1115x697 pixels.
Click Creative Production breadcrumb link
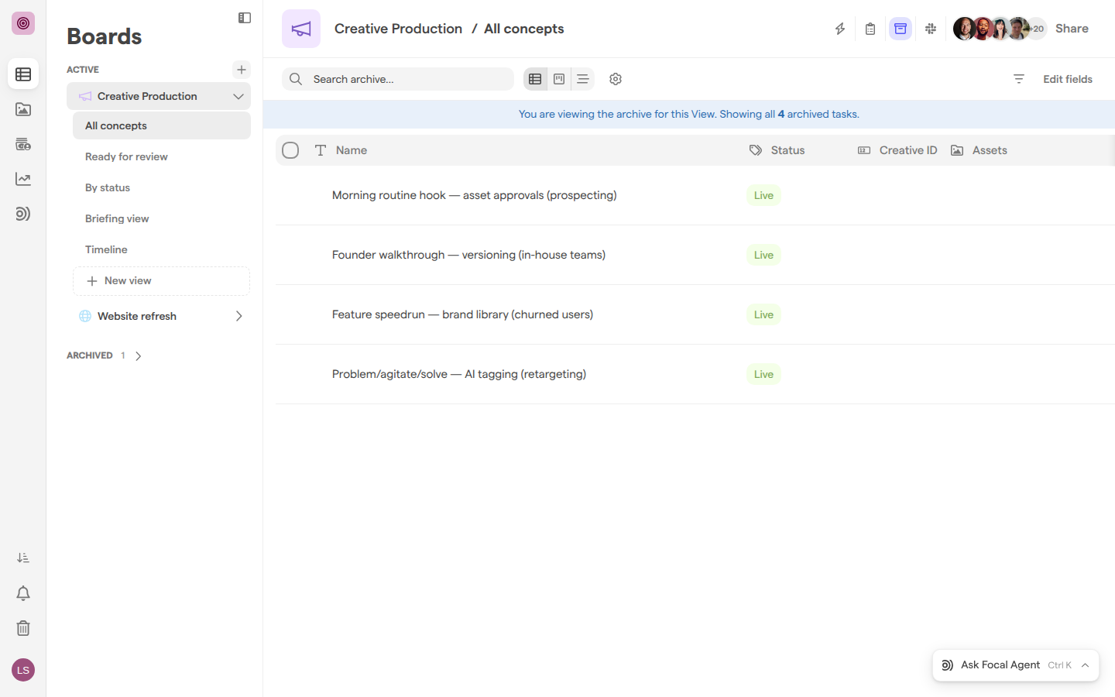398,29
